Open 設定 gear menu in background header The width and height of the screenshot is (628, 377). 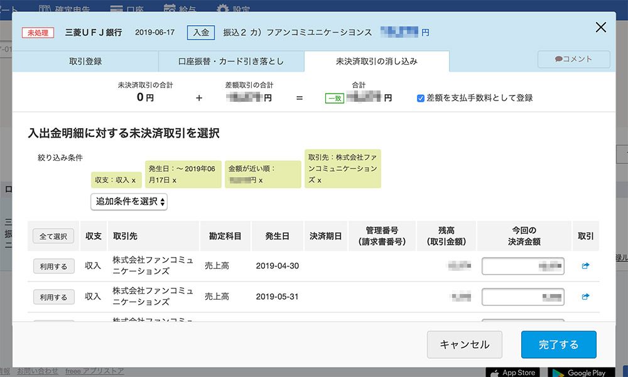234,8
